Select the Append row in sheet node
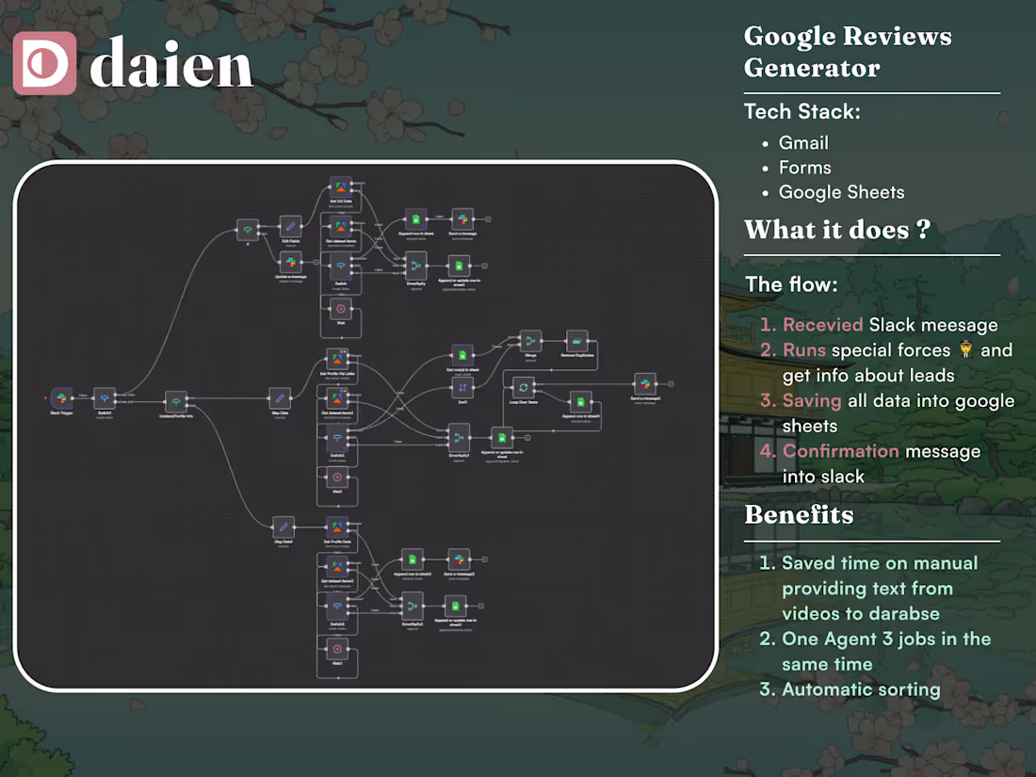This screenshot has width=1036, height=777. click(415, 219)
